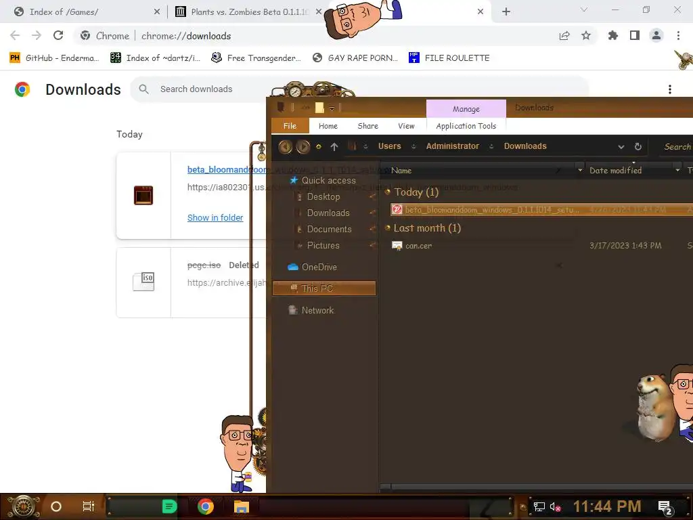
Task: Open the Share ribbon tab
Action: pos(367,126)
